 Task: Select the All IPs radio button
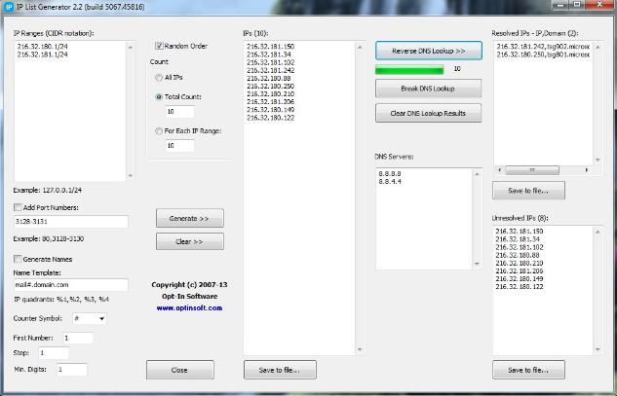click(x=159, y=78)
